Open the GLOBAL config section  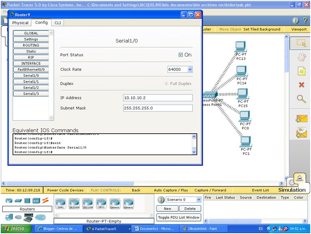[31, 33]
